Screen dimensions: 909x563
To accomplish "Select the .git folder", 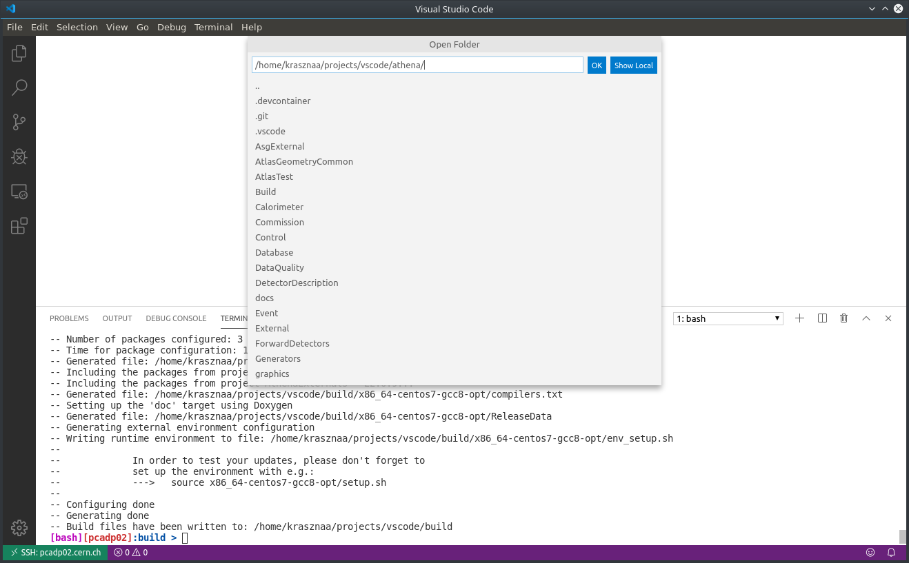I will pyautogui.click(x=454, y=116).
